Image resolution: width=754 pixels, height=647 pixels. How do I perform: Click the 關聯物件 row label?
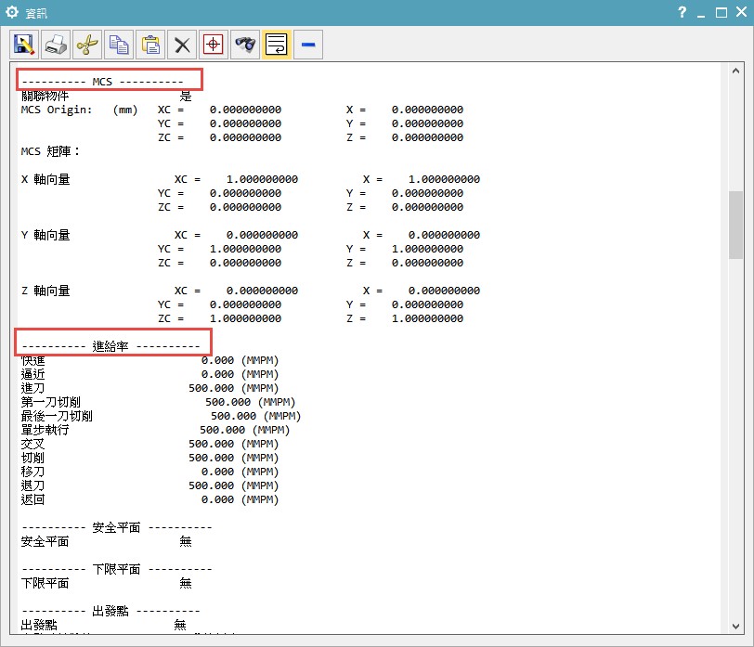coord(45,96)
